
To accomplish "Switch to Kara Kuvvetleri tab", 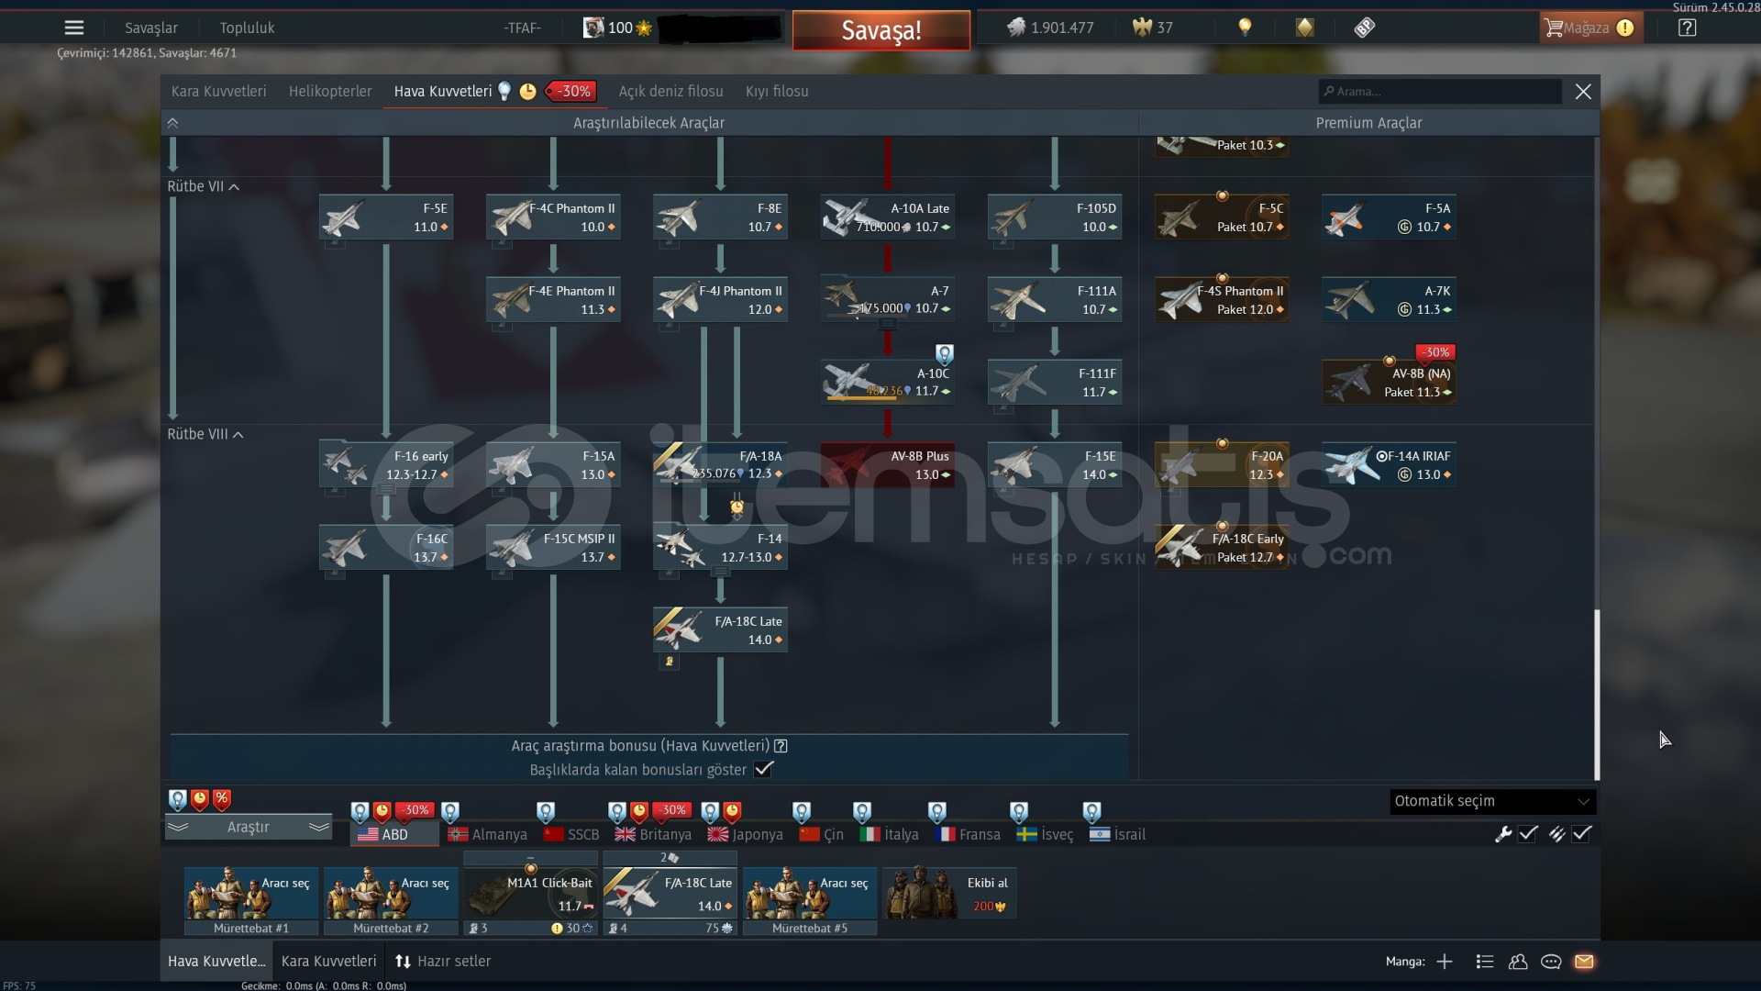I will coord(218,91).
